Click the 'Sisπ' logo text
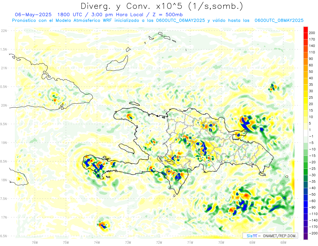Image resolution: width=318 pixels, height=246 pixels. pyautogui.click(x=251, y=235)
